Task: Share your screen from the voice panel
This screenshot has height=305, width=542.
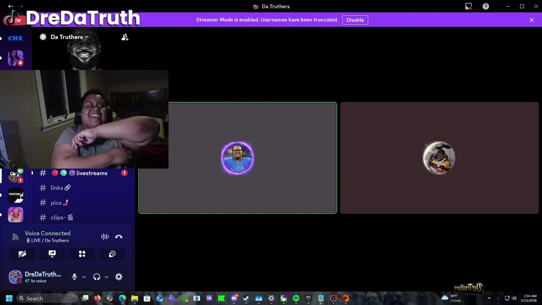Action: (52, 254)
